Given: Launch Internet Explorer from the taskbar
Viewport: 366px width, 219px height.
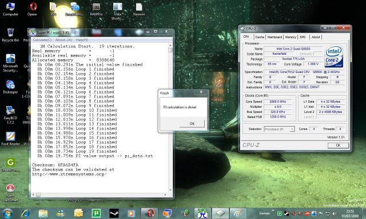Looking at the screenshot, I should click(x=25, y=213).
